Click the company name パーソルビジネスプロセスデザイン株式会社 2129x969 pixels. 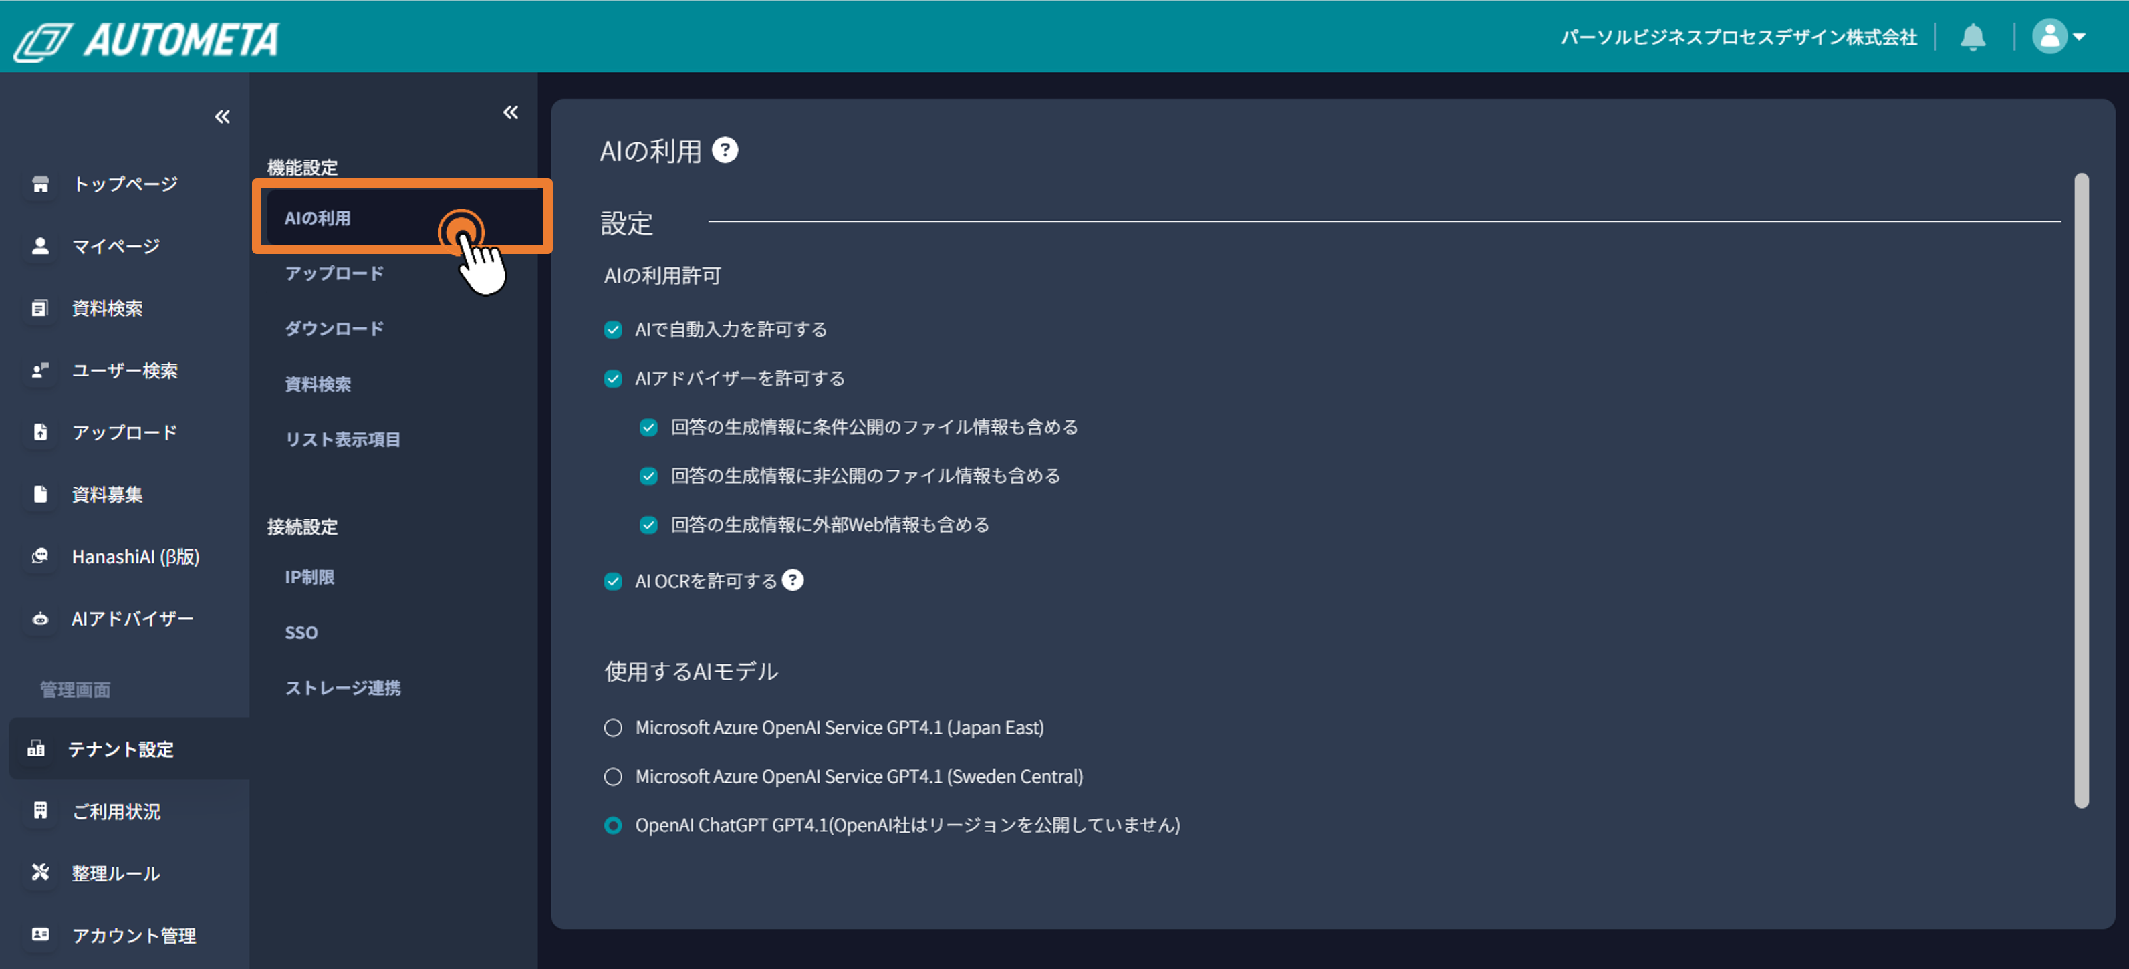(1738, 37)
